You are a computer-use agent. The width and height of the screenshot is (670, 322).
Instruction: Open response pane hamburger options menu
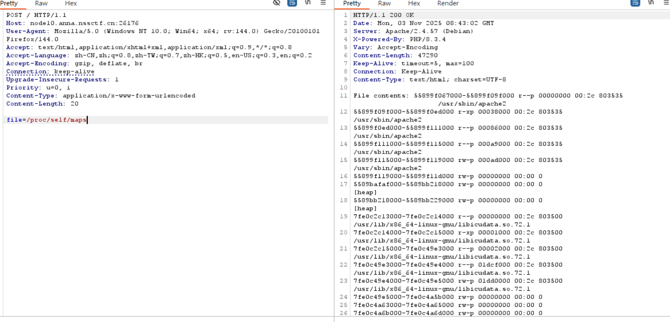[666, 3]
